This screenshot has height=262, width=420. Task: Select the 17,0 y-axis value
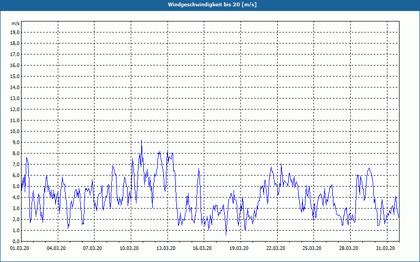[x=15, y=54]
